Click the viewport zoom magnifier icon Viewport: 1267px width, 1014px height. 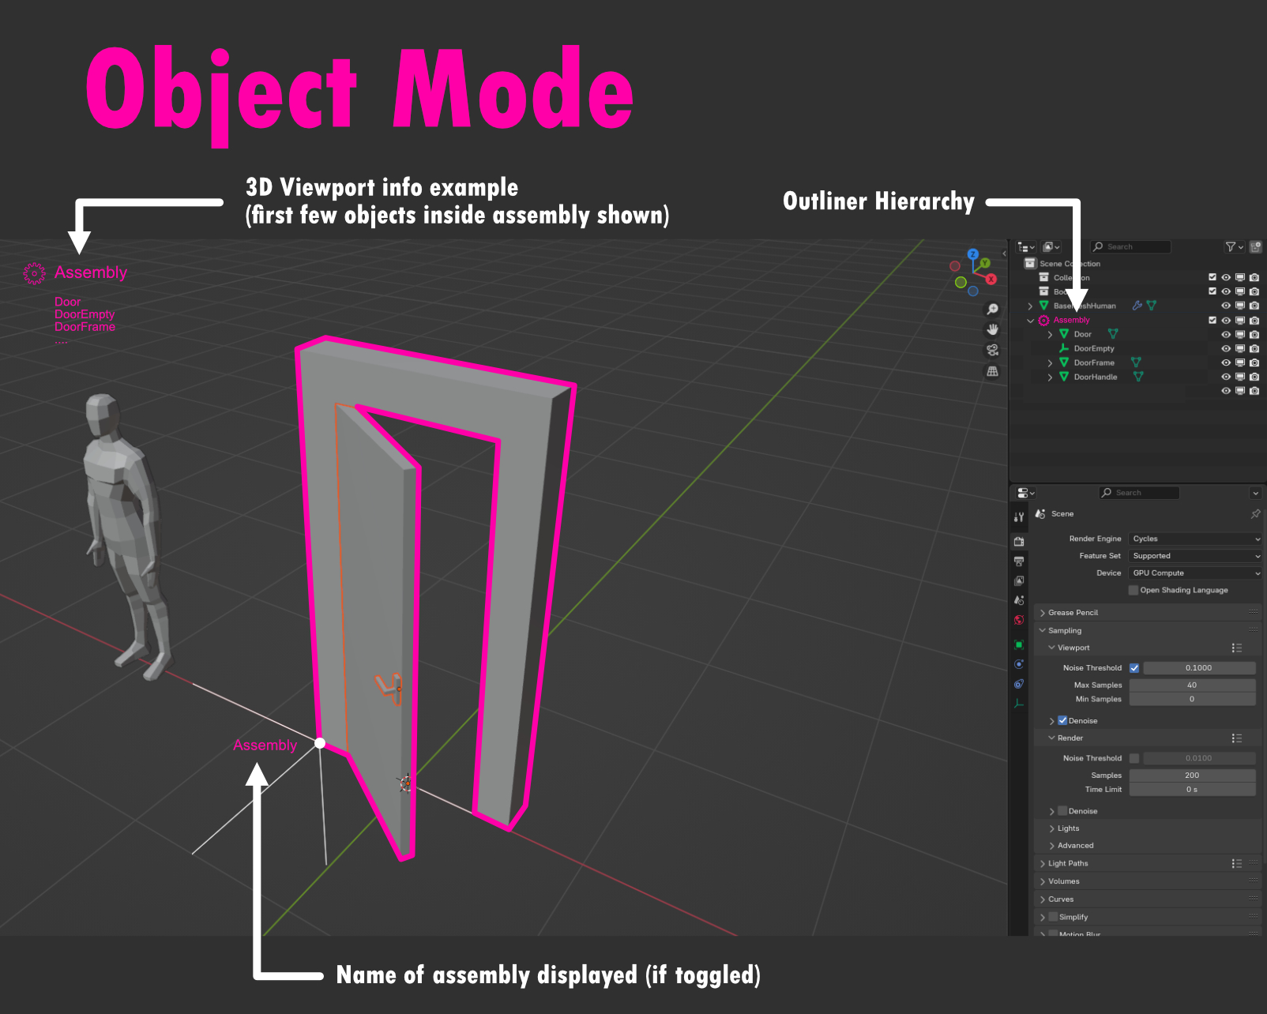point(993,309)
